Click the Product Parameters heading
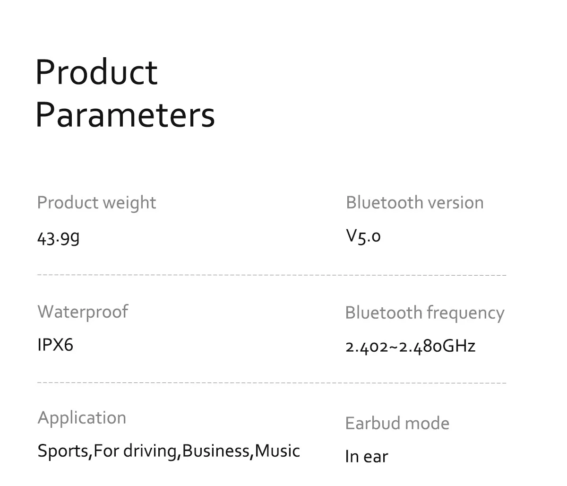Screen dimensions: 567x486 [125, 93]
